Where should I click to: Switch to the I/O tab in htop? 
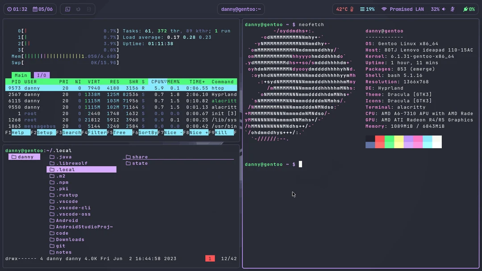click(x=41, y=75)
